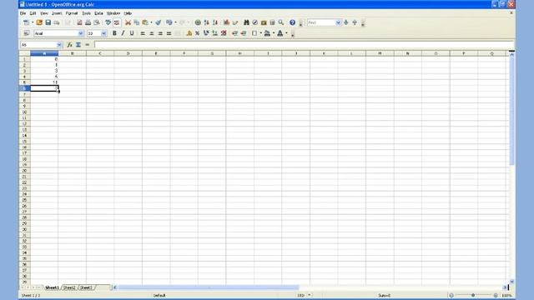Screen dimensions: 534x300
Task: Zoom in with the plus button
Action: [x=496, y=296]
